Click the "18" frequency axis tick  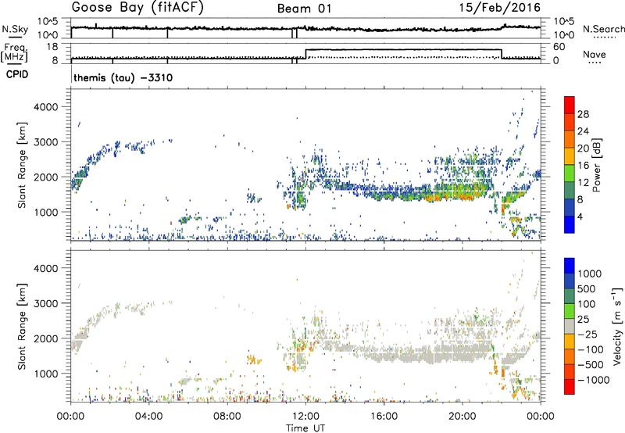[x=52, y=47]
